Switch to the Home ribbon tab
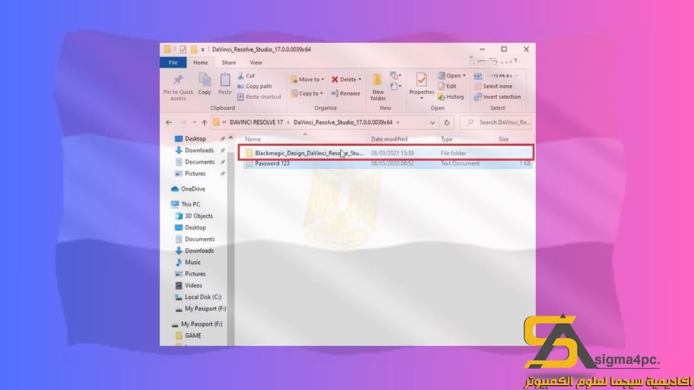 (201, 63)
